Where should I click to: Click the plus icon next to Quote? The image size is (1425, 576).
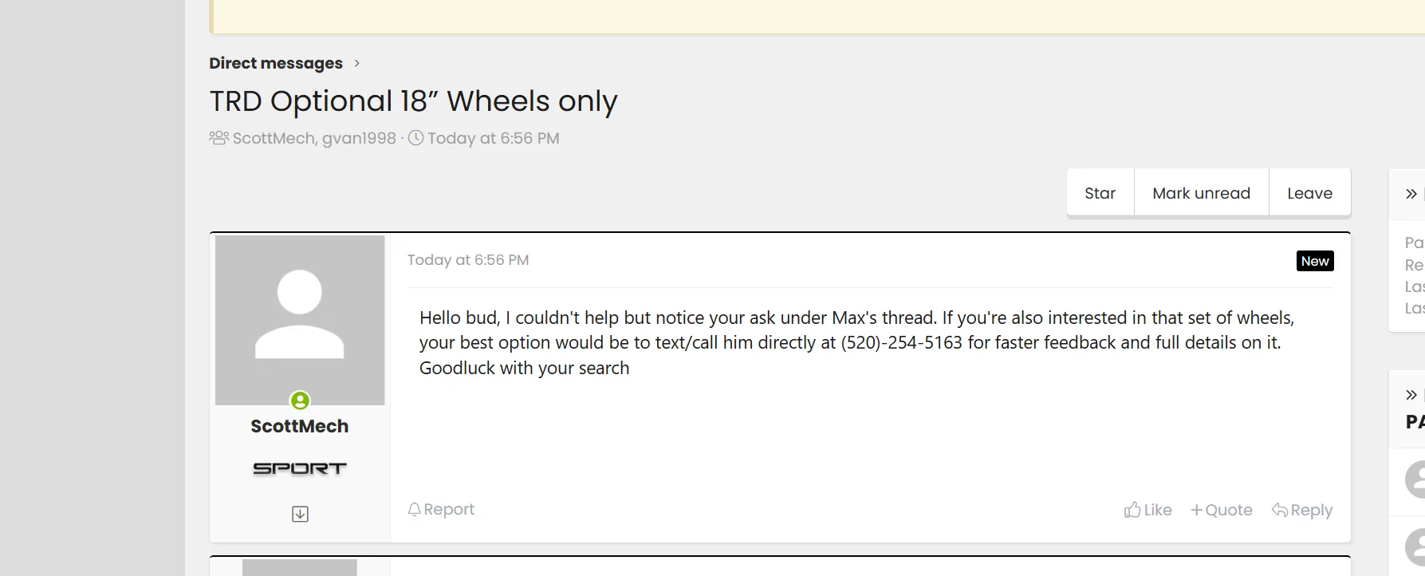tap(1198, 509)
